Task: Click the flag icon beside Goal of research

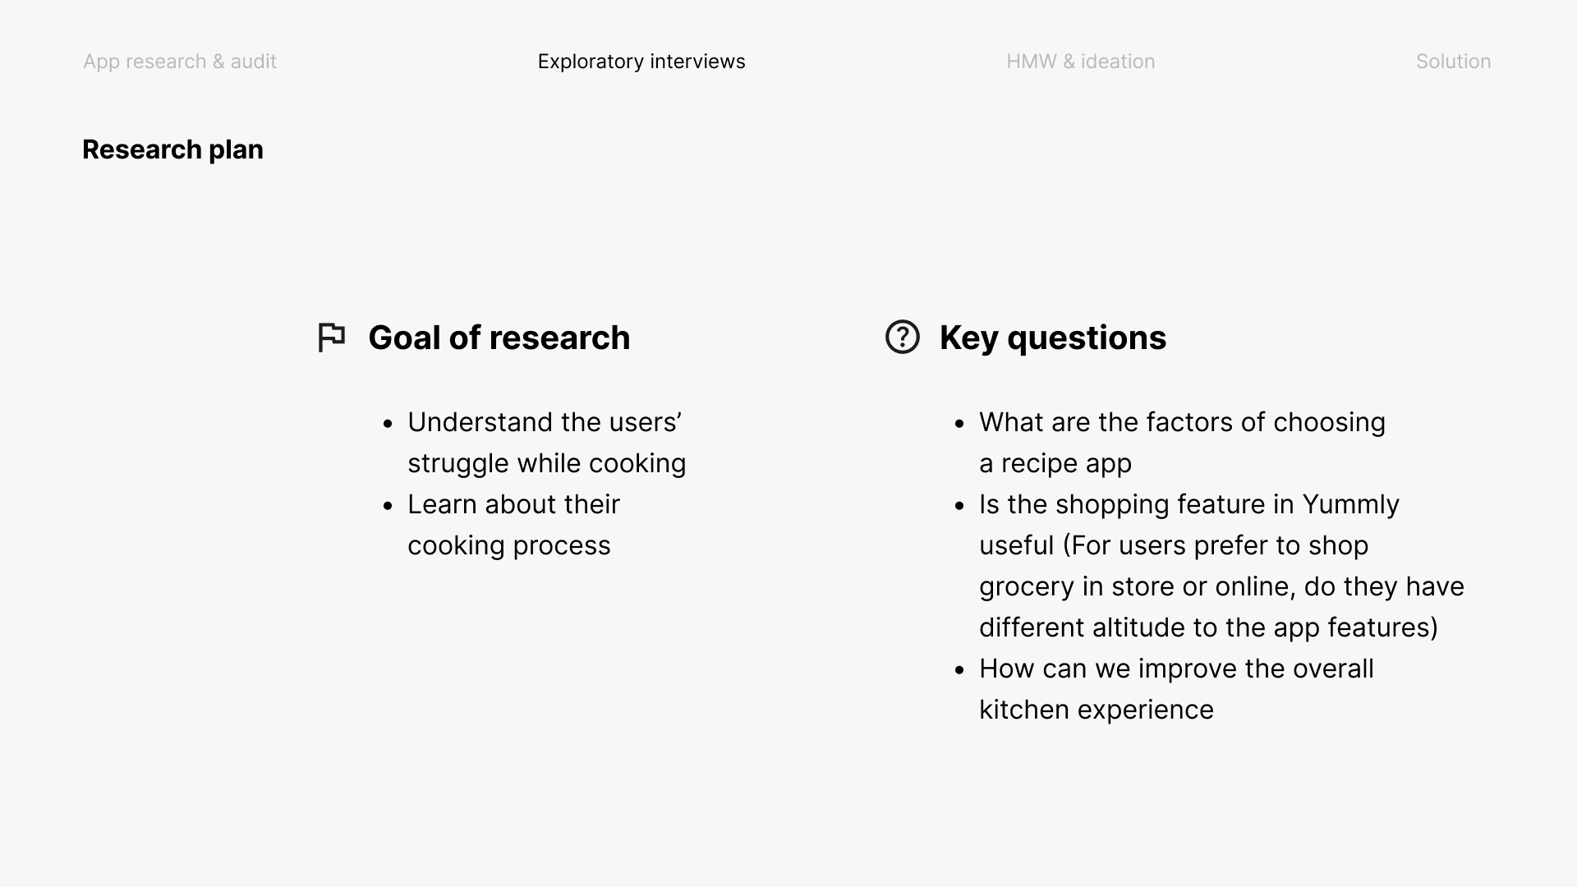Action: [332, 338]
